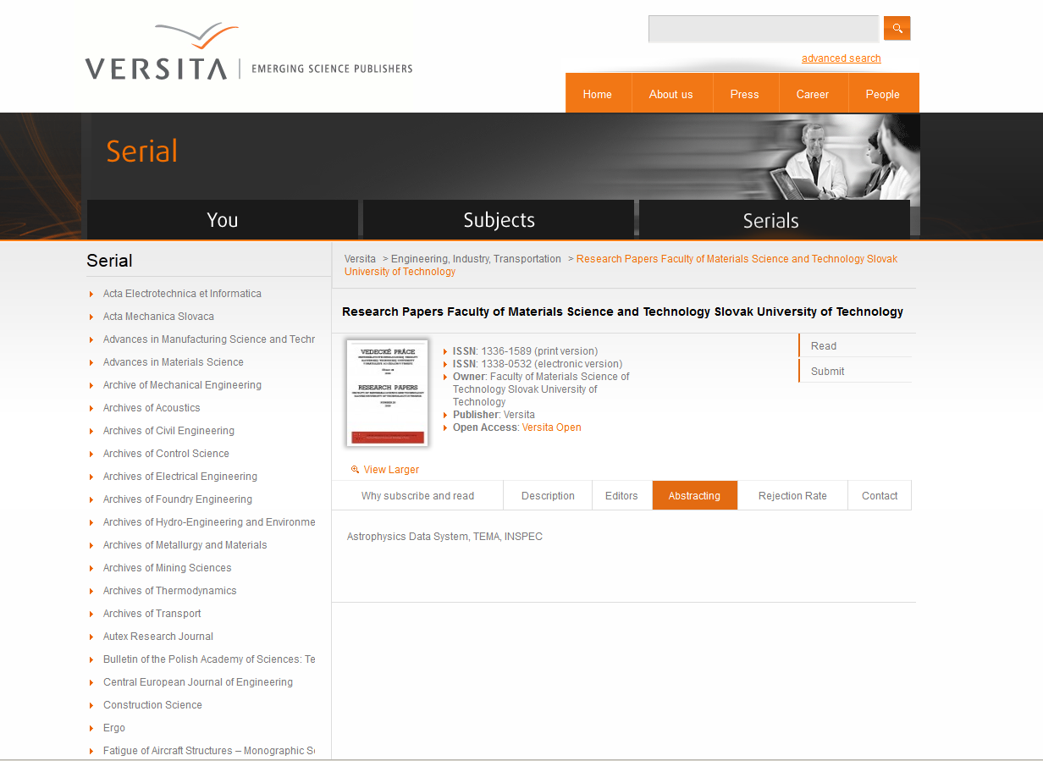
Task: Open Archives of Acoustics
Action: (x=152, y=408)
